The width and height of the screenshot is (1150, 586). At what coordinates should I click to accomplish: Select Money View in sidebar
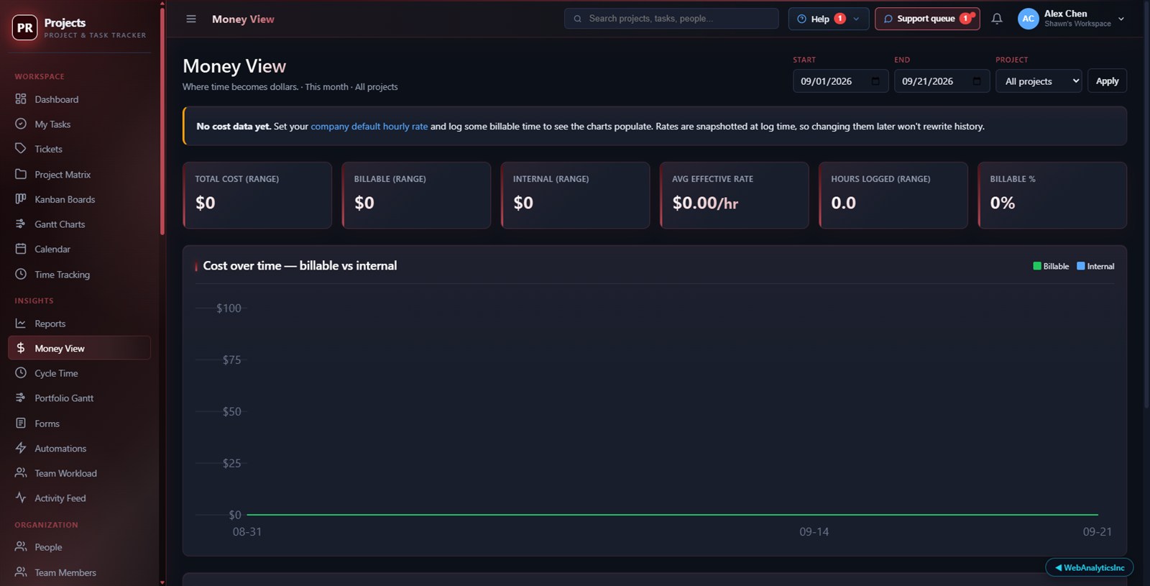79,348
